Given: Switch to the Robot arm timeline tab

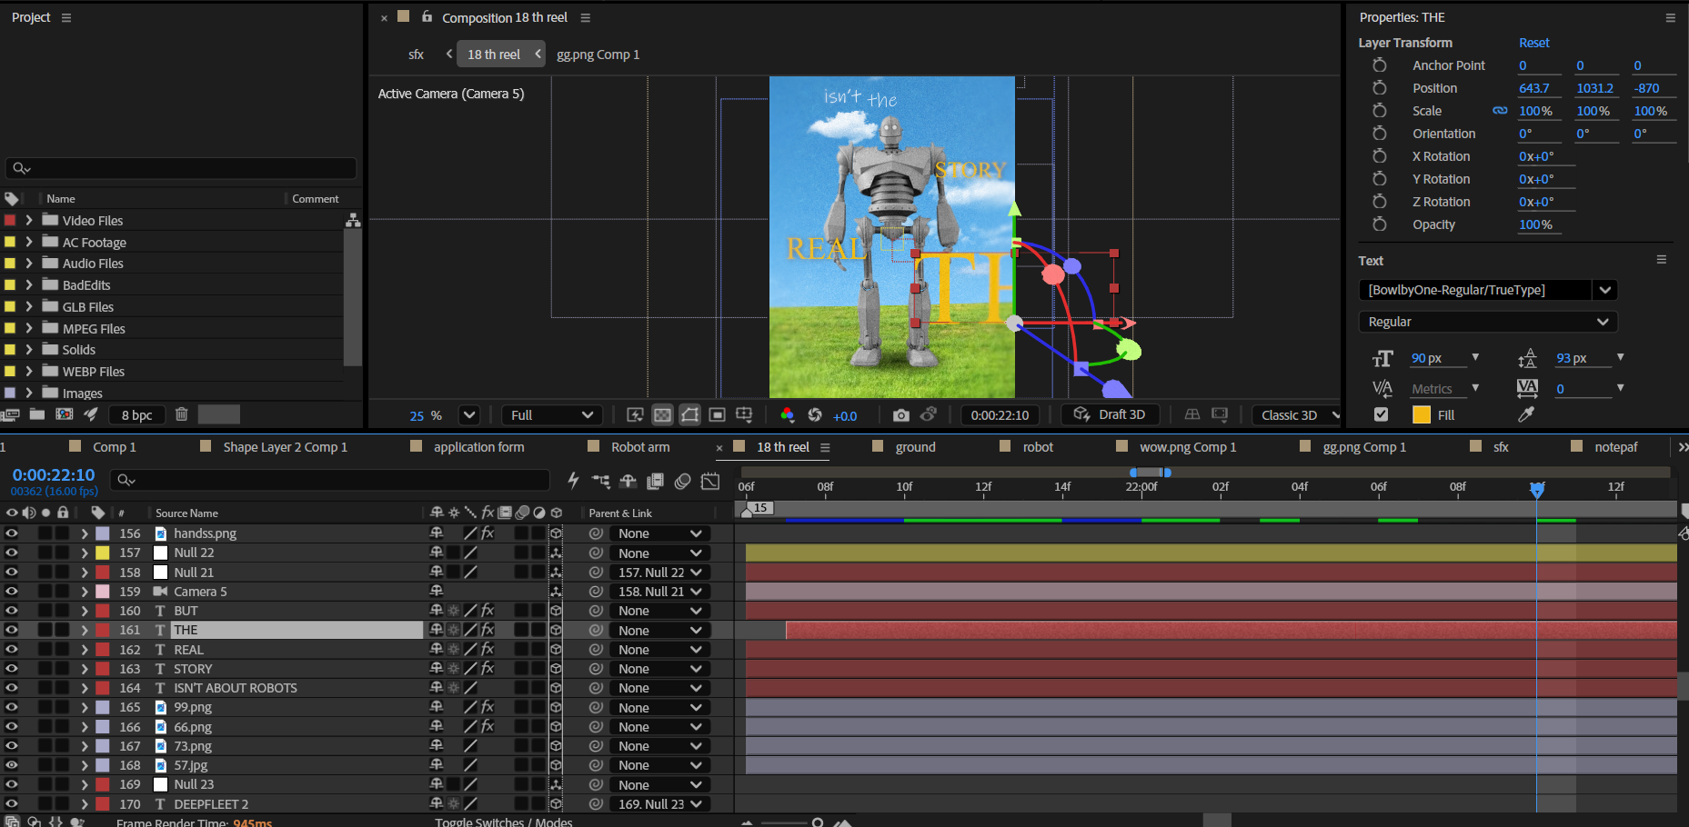Looking at the screenshot, I should click(x=639, y=447).
